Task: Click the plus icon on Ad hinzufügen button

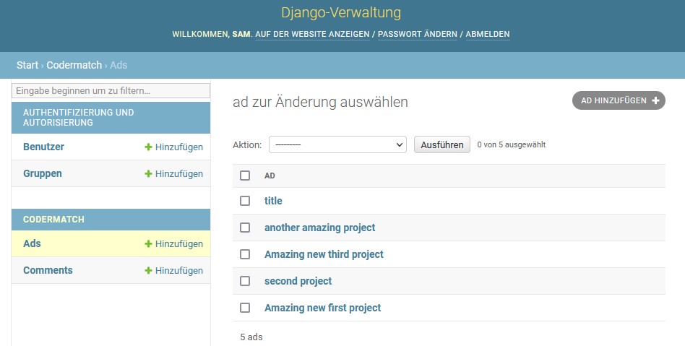Action: pyautogui.click(x=655, y=100)
